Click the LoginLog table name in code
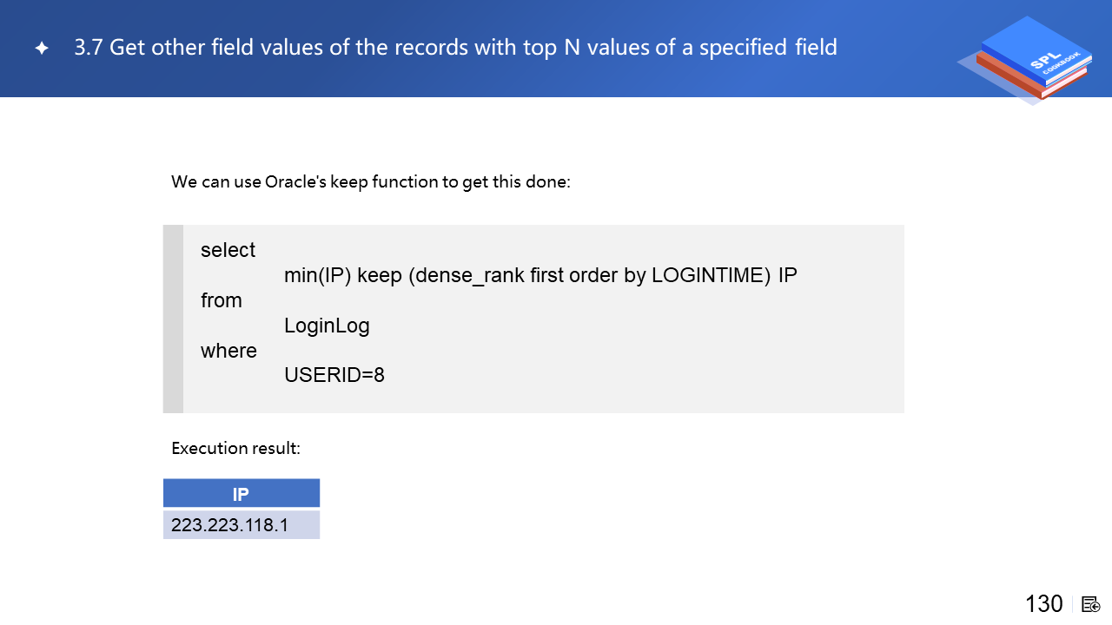 click(327, 326)
